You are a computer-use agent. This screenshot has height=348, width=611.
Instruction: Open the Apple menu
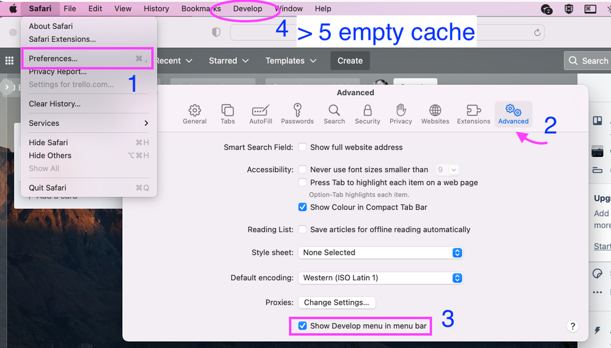13,9
